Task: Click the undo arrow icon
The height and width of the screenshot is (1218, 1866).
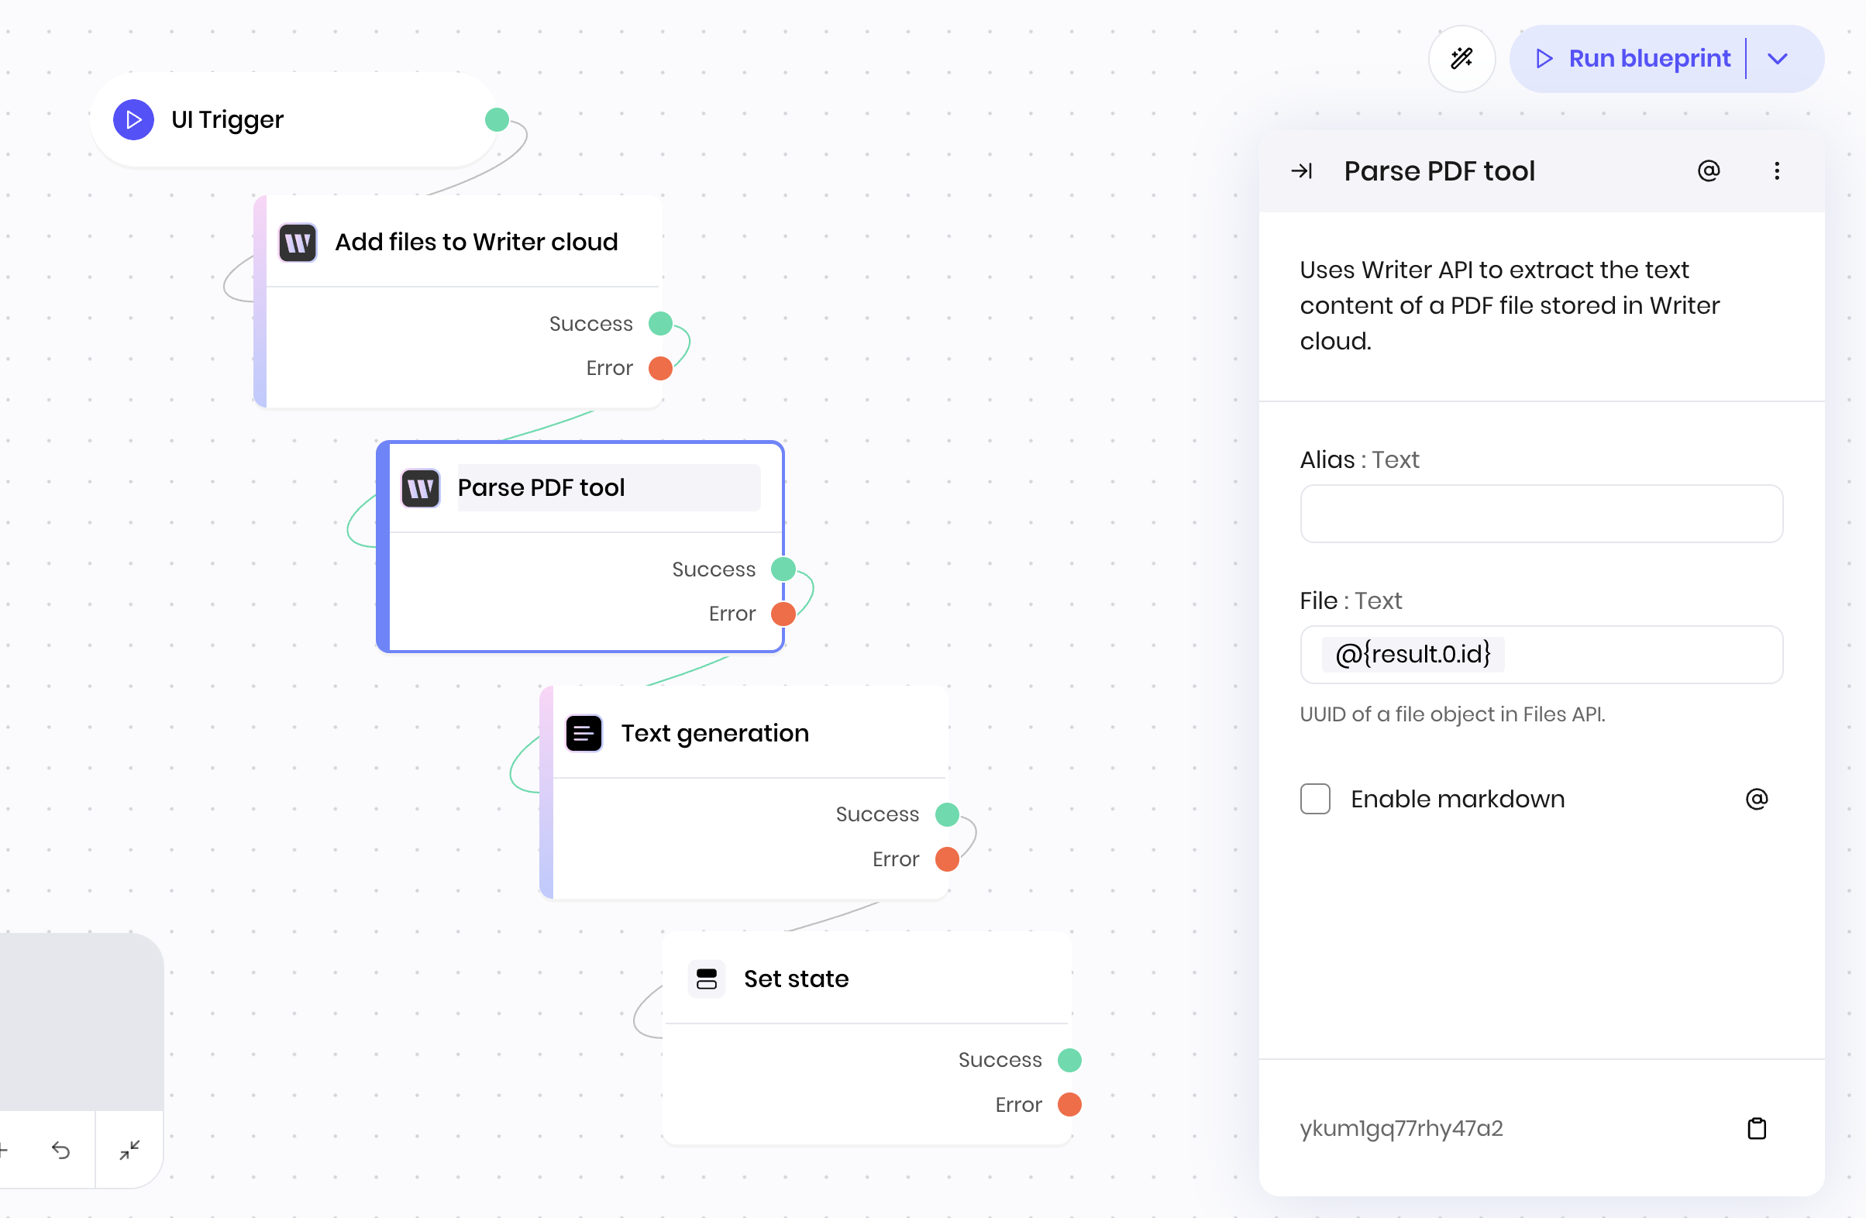Action: coord(61,1150)
